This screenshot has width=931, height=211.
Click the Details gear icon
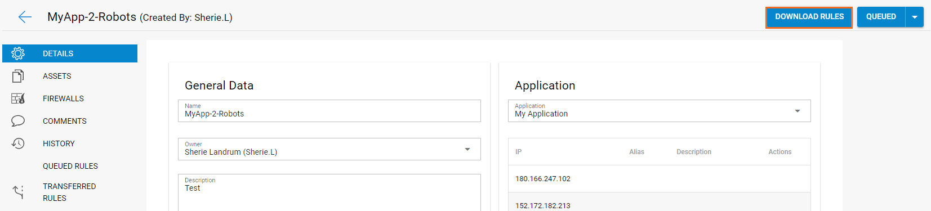[18, 53]
